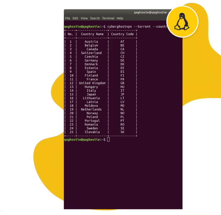Open the Terminal menu
Image resolution: width=221 pixels, height=215 pixels.
point(108,18)
